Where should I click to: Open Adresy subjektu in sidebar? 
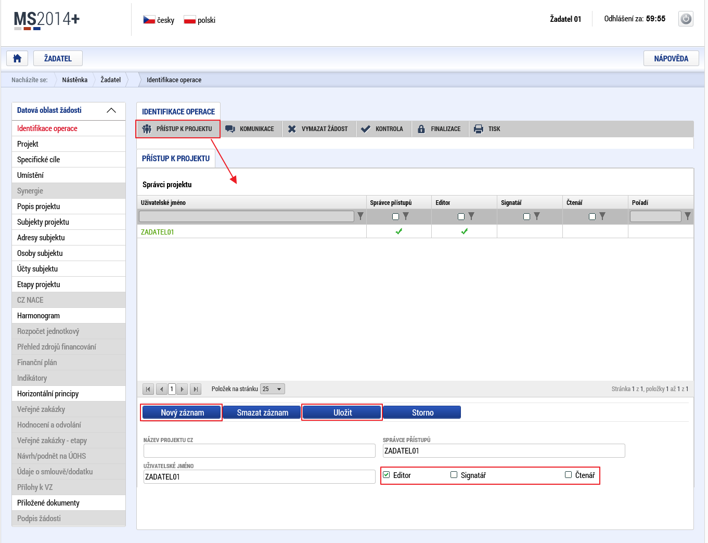tap(69, 238)
